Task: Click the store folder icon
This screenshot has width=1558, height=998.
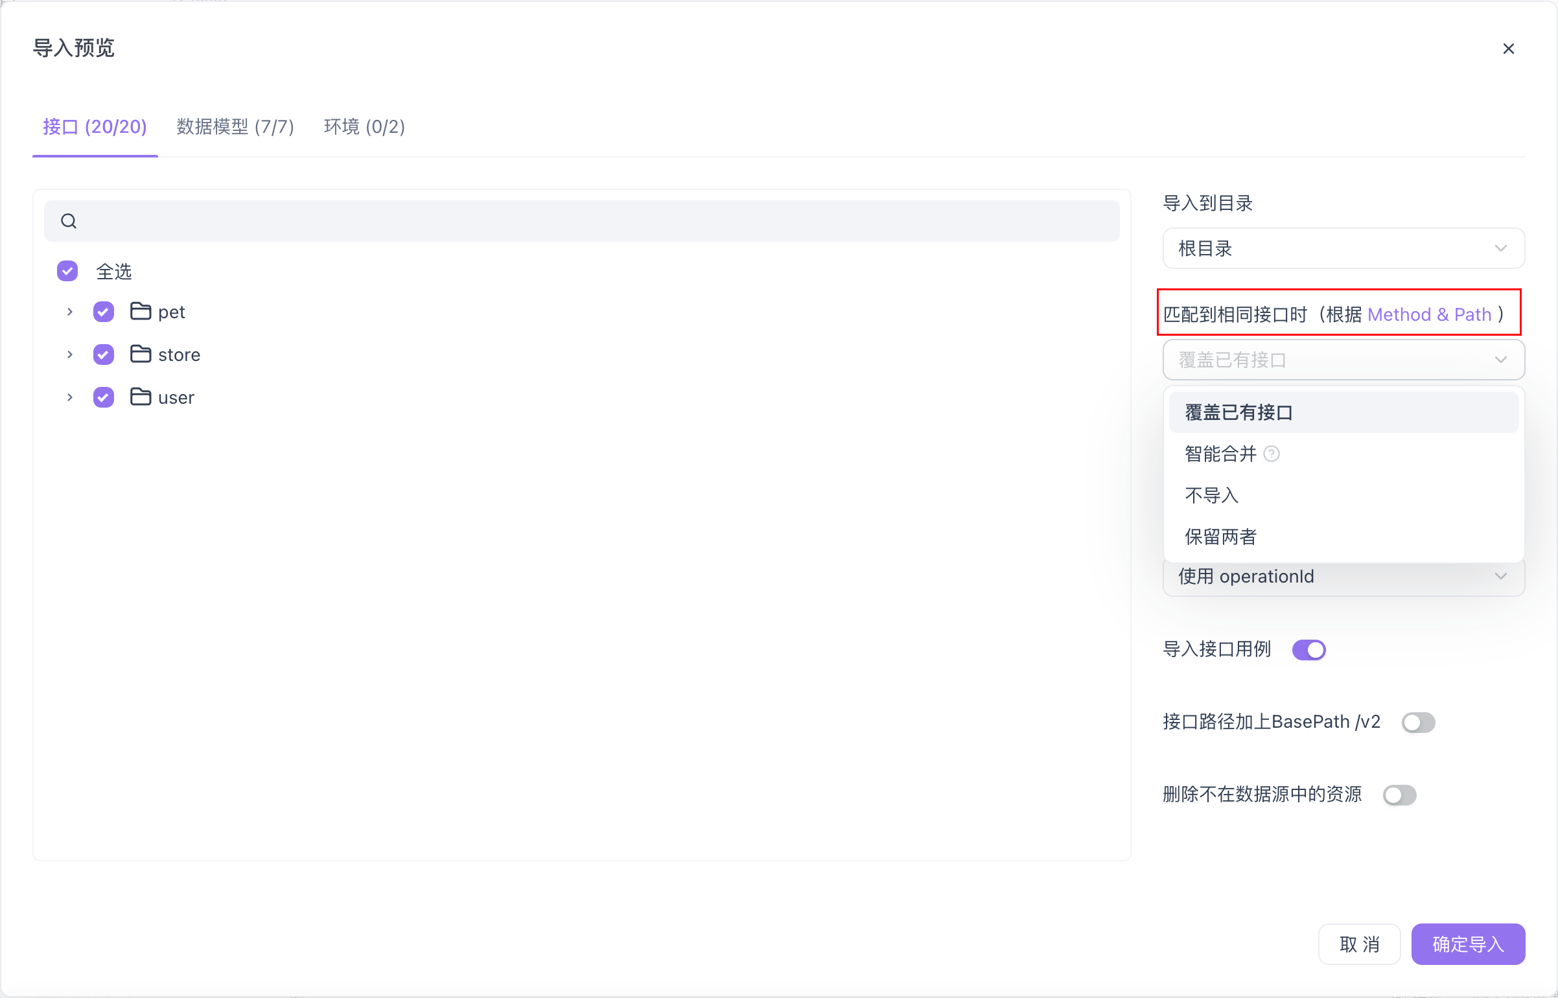Action: [140, 354]
